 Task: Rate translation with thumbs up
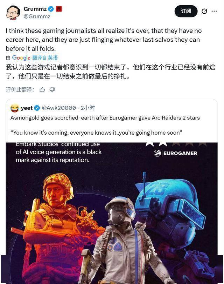click(42, 90)
